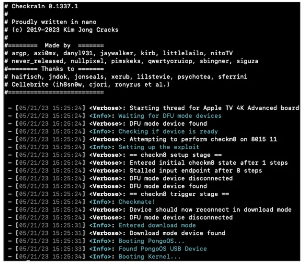
Task: Click the "checkm8 setup stage" log text
Action: click(179, 155)
